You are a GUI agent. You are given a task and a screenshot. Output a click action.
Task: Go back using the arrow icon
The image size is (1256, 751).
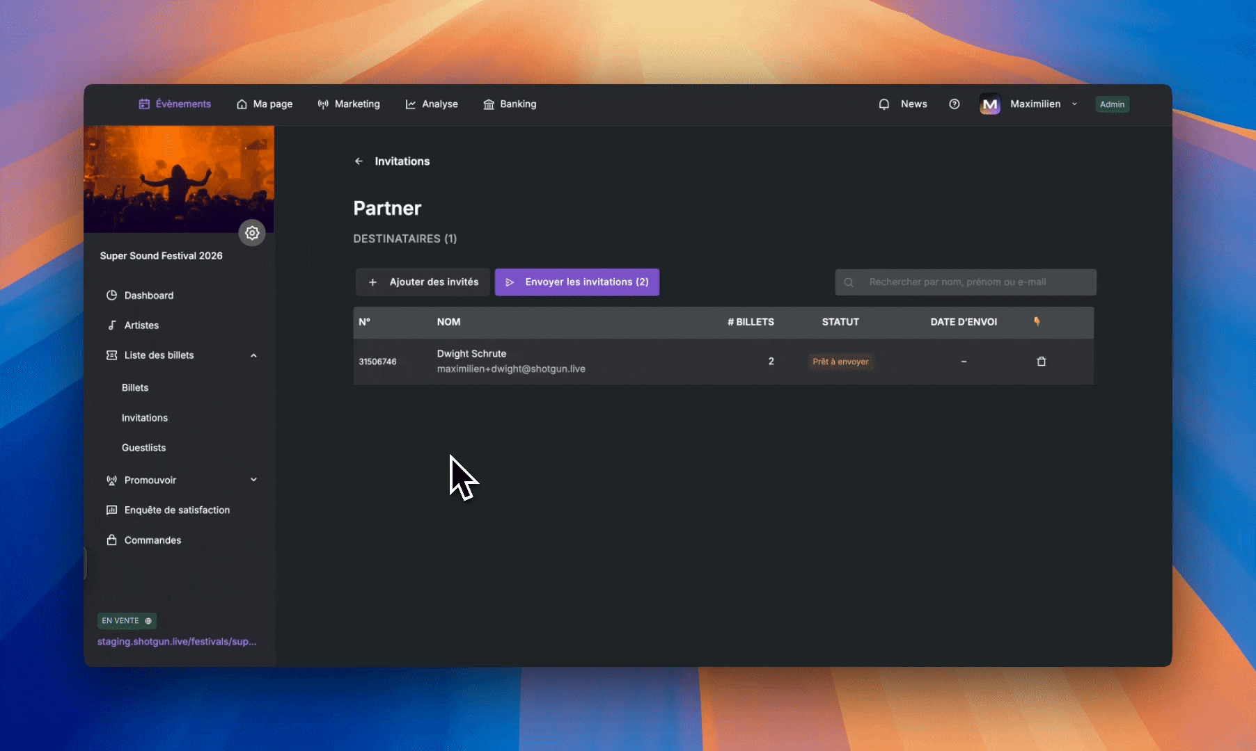pos(359,161)
